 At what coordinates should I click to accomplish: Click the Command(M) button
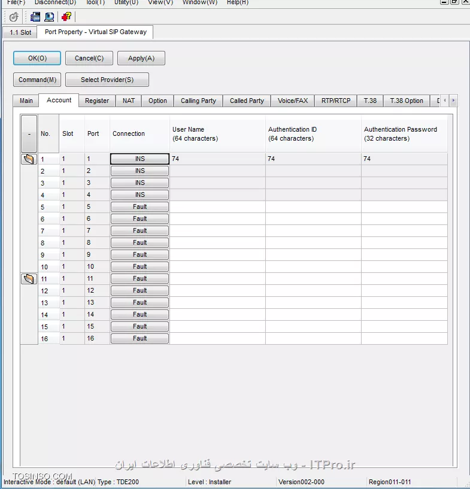point(37,80)
